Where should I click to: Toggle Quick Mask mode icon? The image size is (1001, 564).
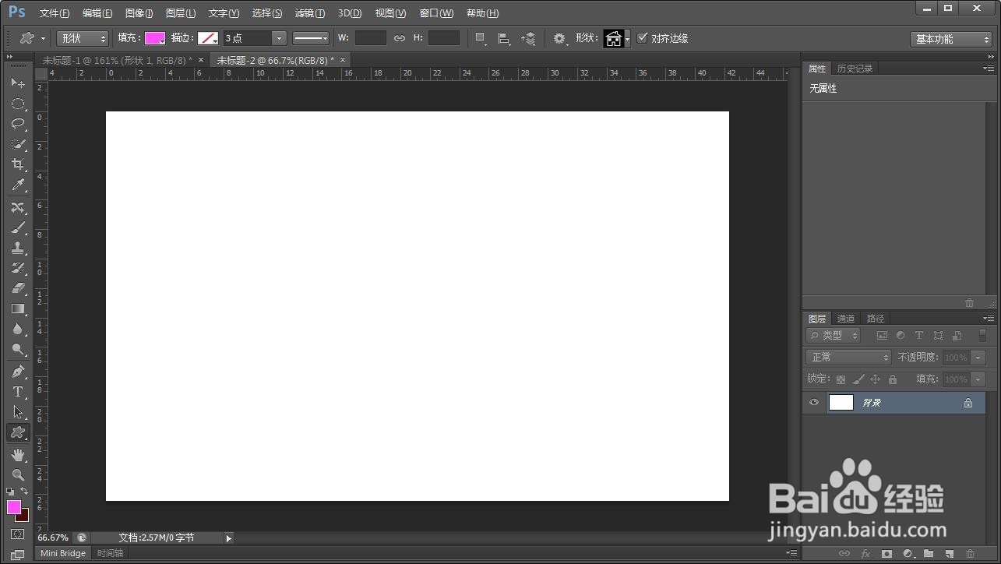pos(18,534)
